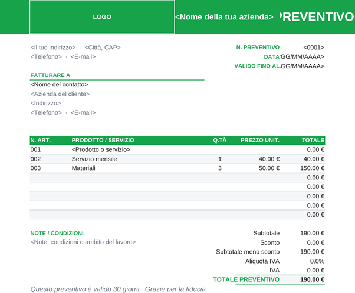Click the Materiali cell
Image resolution: width=355 pixels, height=293 pixels.
[x=84, y=168]
